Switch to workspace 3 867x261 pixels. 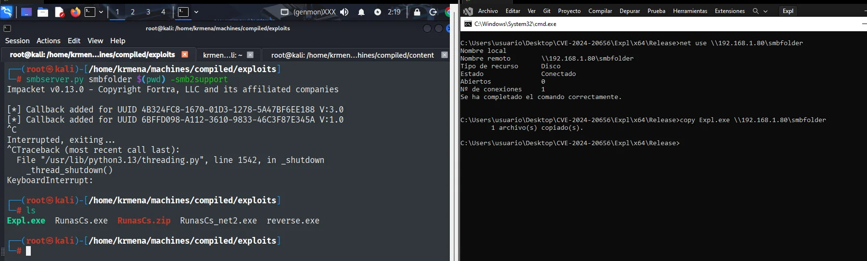pyautogui.click(x=148, y=12)
